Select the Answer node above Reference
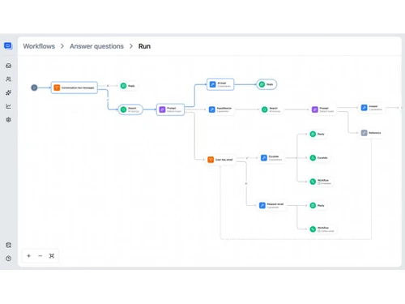 click(x=373, y=108)
